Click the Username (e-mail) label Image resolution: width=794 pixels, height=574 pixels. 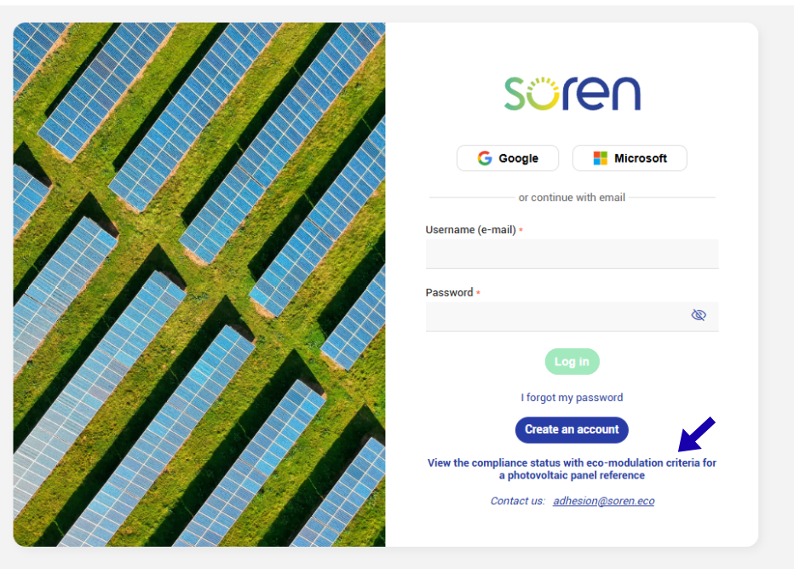(x=471, y=230)
